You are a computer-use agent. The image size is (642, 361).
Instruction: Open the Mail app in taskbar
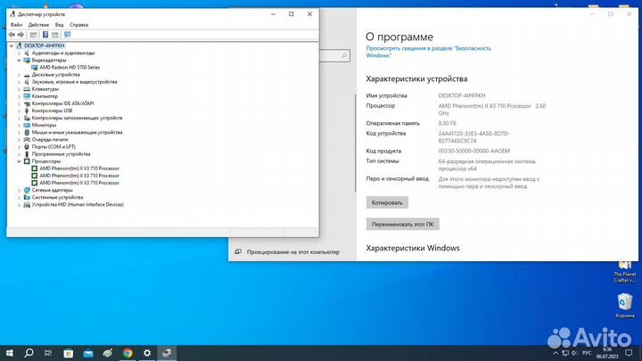tap(88, 353)
